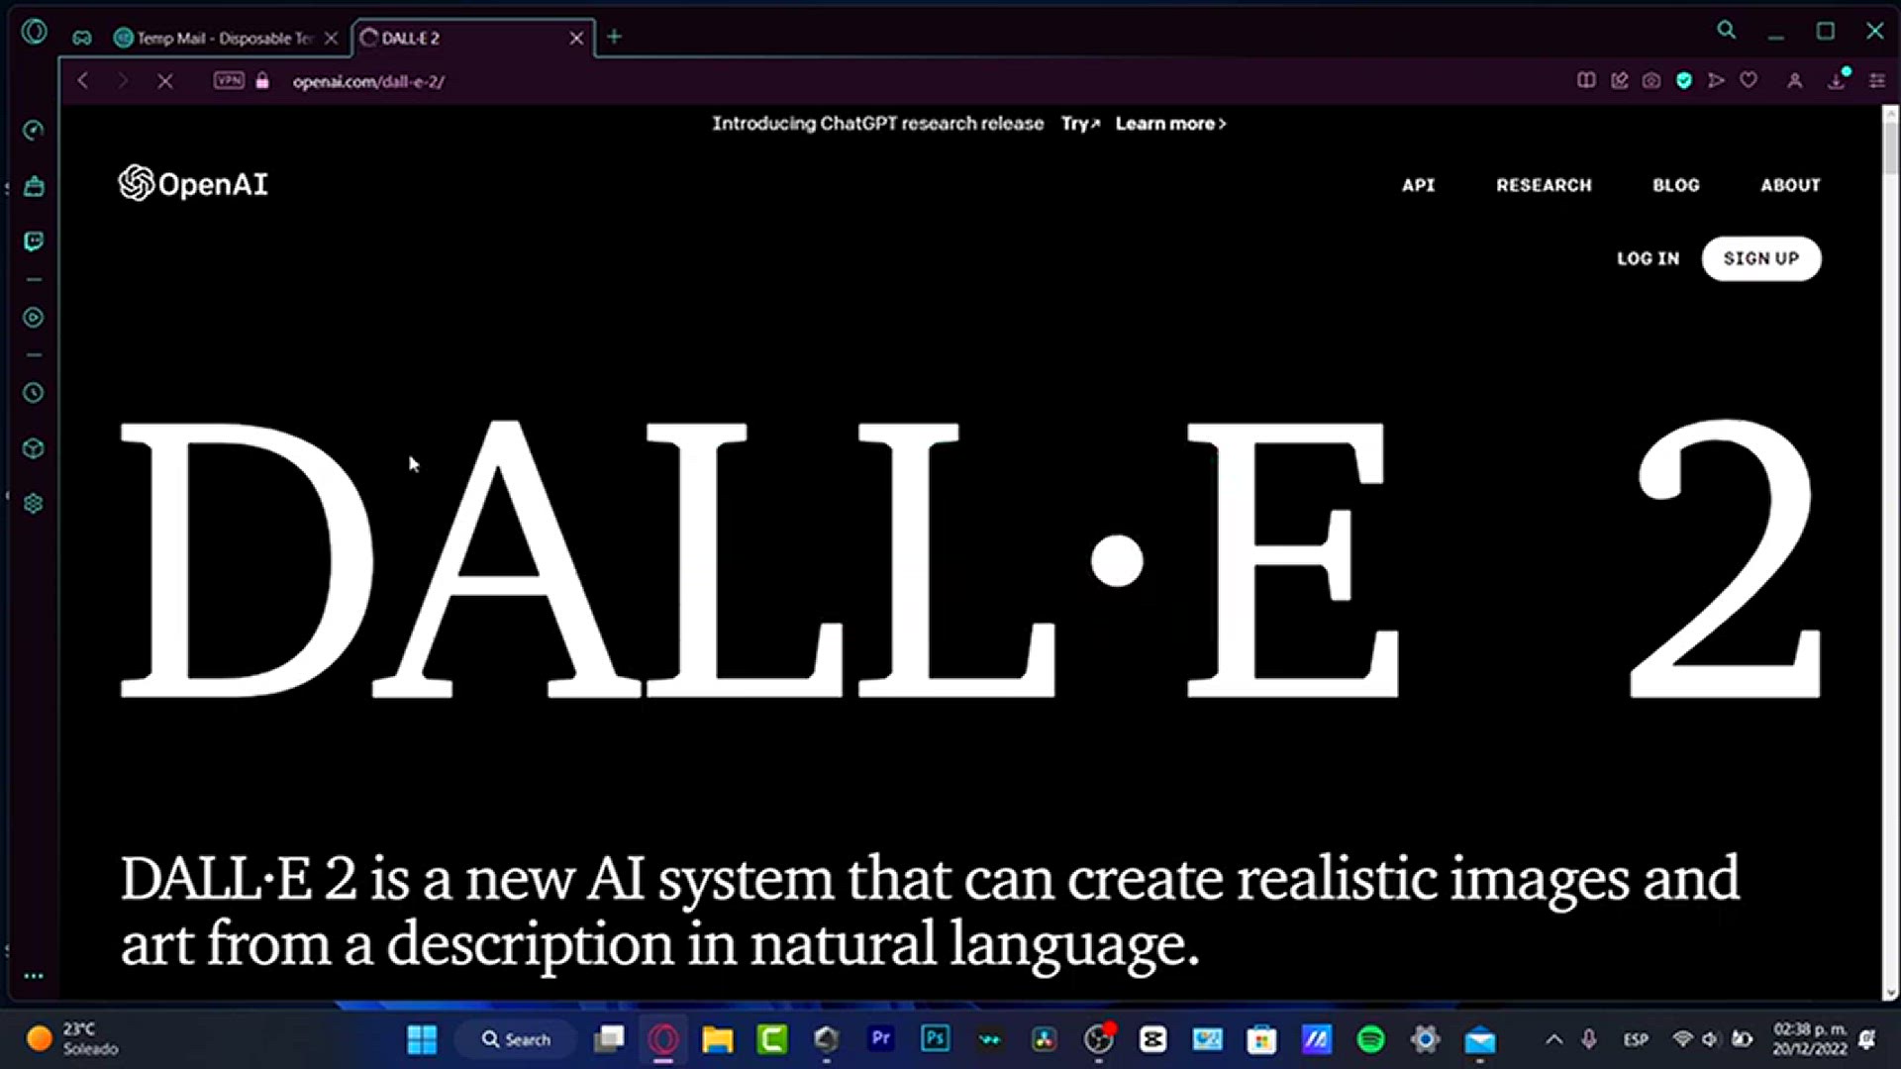The height and width of the screenshot is (1069, 1901).
Task: Open the send flow arrow icon
Action: [1716, 80]
